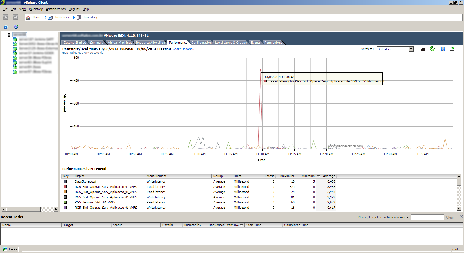This screenshot has width=464, height=253.
Task: Select the host server icon in tree
Action: [x=9, y=35]
